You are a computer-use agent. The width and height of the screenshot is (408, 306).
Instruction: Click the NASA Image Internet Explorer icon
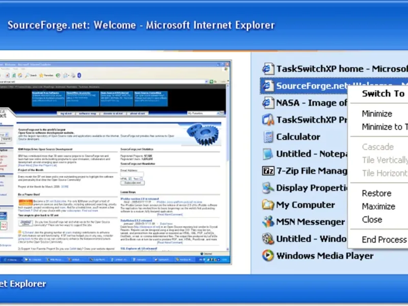tap(268, 103)
